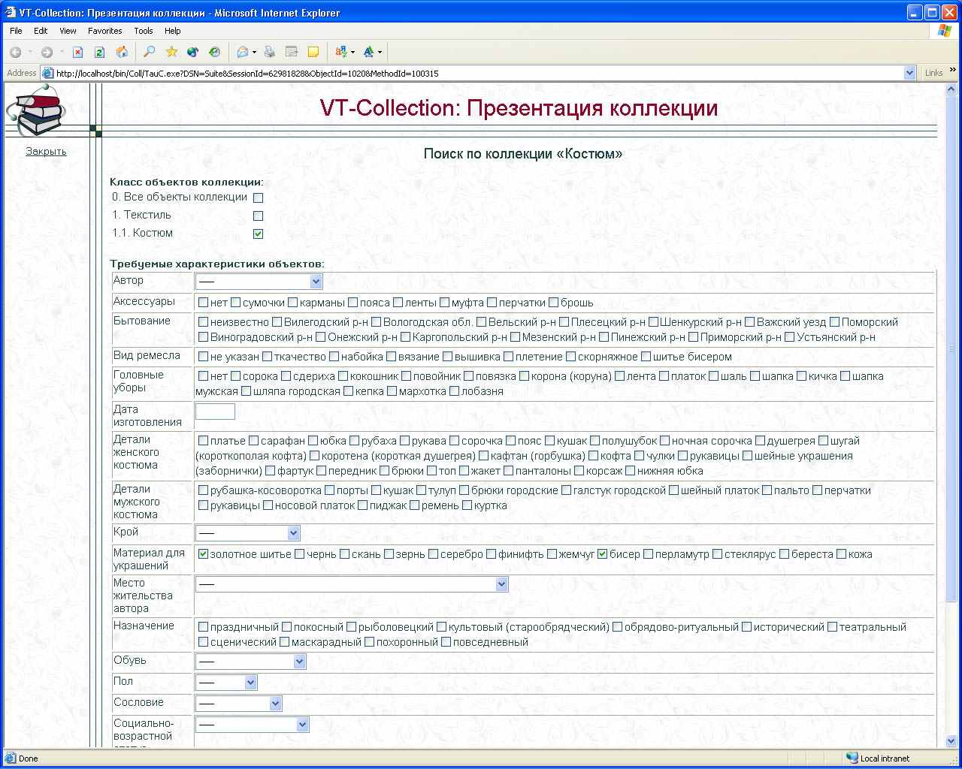
Task: Check the 'жемчуг' material checkbox
Action: tap(552, 554)
